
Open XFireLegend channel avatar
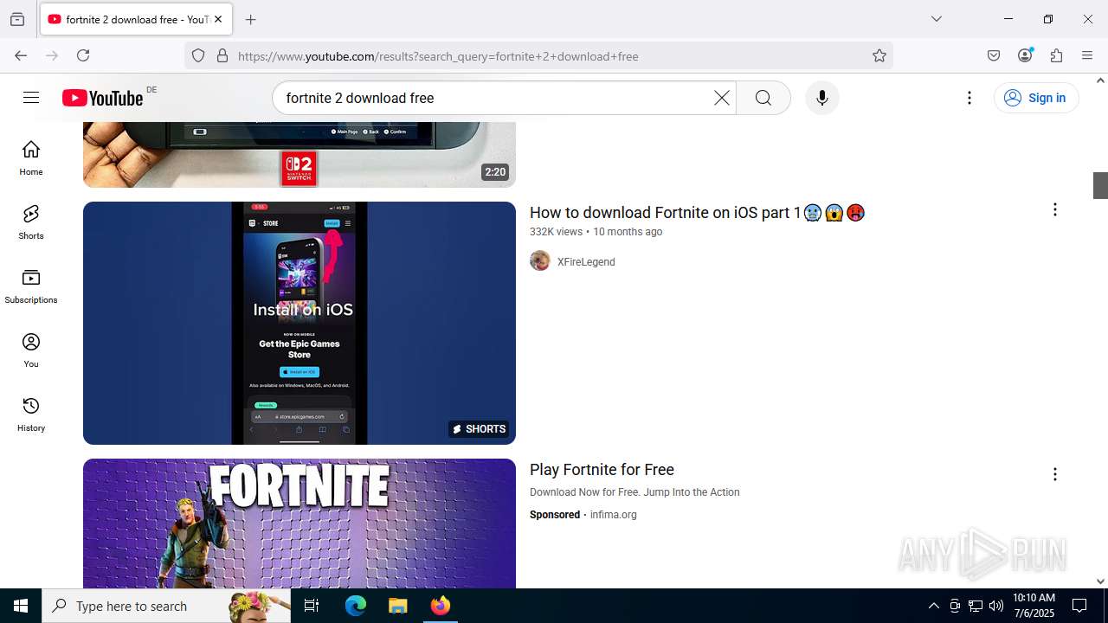point(540,261)
